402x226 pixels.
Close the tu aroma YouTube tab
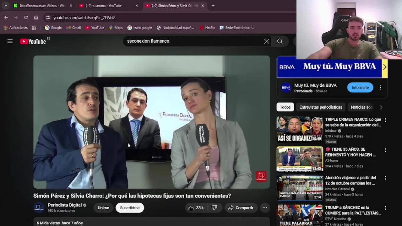click(137, 6)
